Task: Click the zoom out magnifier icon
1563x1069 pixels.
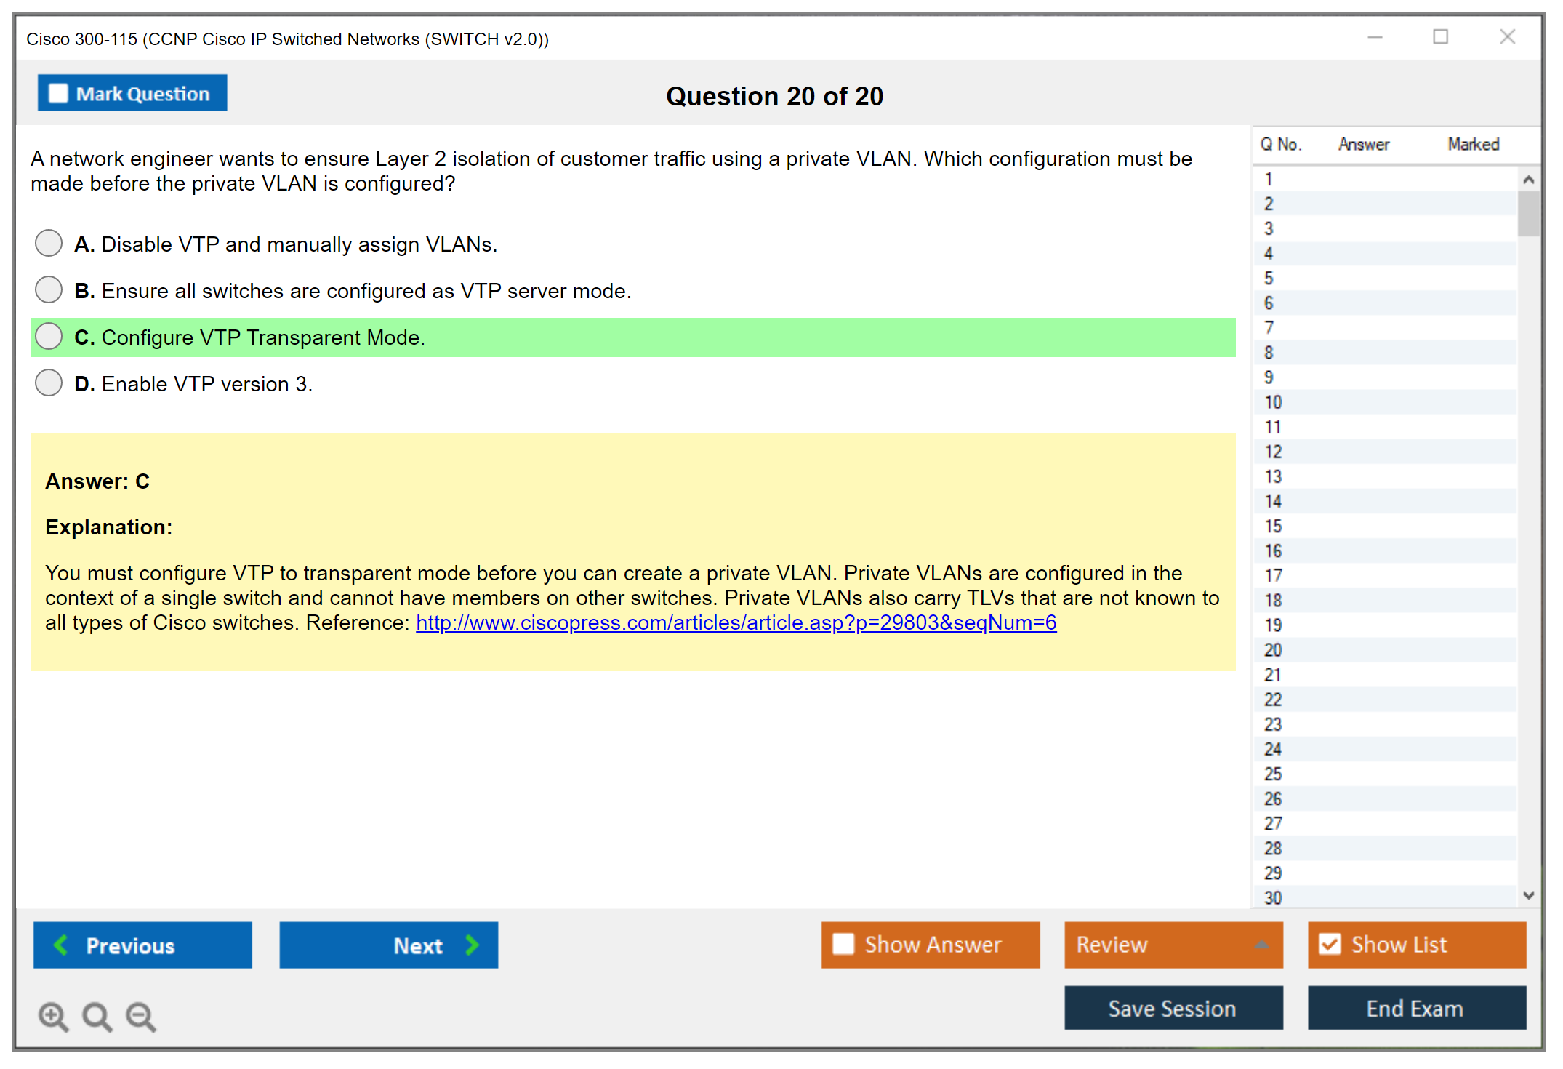Action: coord(140,1016)
